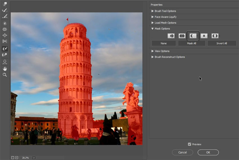Select the Pucker tool
The image size is (239, 160).
pyautogui.click(x=5, y=29)
